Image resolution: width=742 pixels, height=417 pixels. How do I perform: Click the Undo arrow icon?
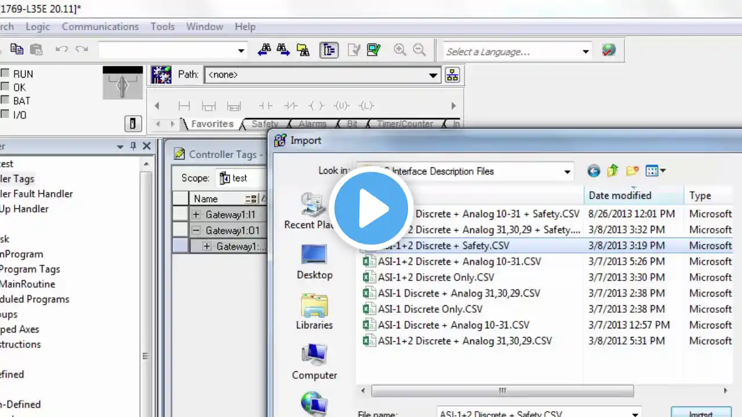(61, 50)
